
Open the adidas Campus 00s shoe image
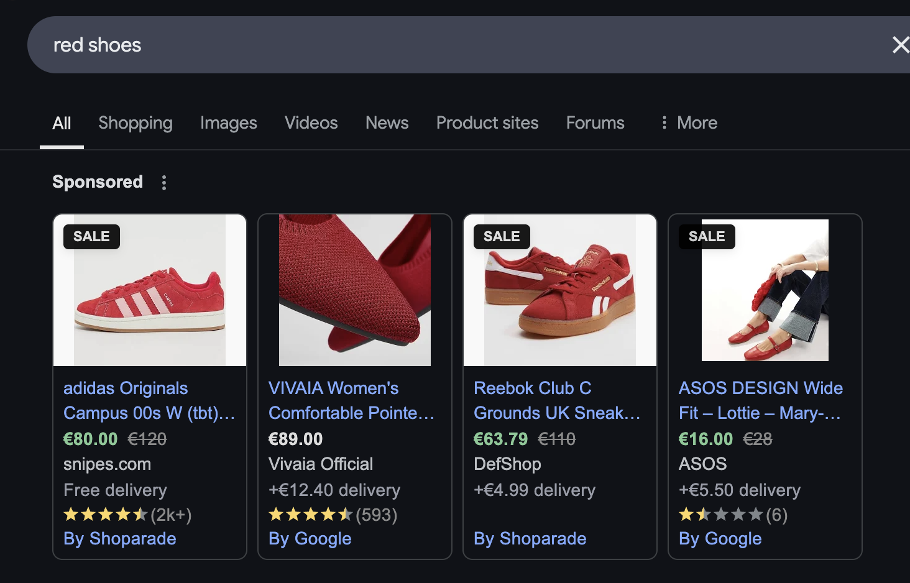(x=150, y=290)
